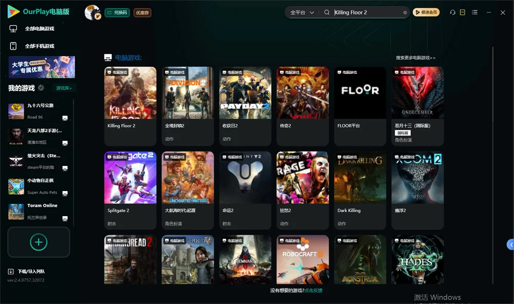Refresh the 我的游戏 list

[x=41, y=88]
